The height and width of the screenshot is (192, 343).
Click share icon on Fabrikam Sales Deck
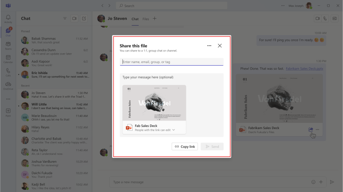(x=311, y=129)
